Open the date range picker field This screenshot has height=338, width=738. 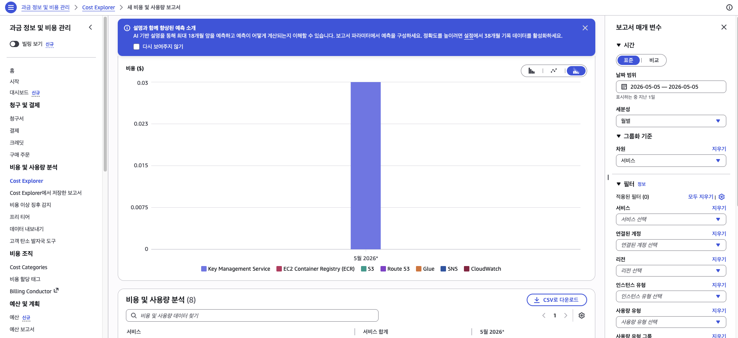tap(671, 87)
